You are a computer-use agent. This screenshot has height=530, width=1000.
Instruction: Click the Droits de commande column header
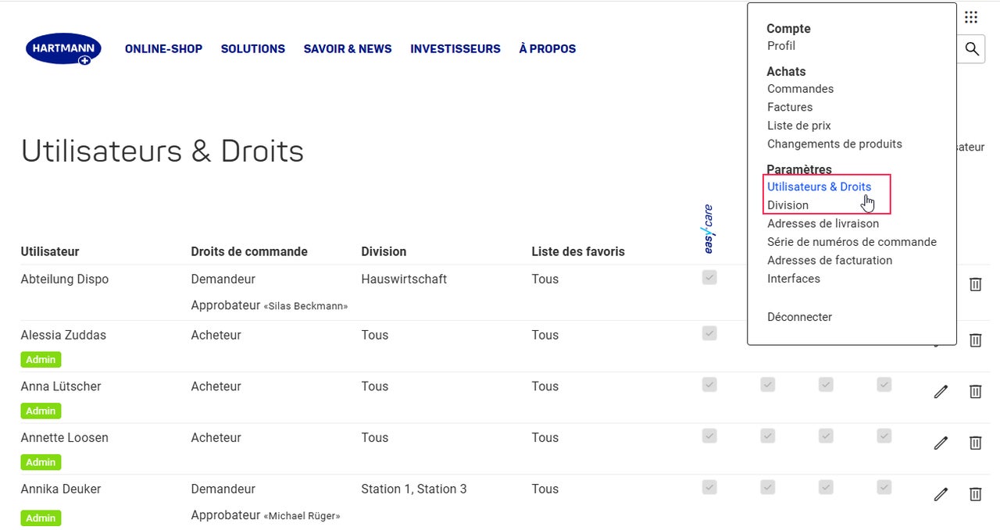249,251
